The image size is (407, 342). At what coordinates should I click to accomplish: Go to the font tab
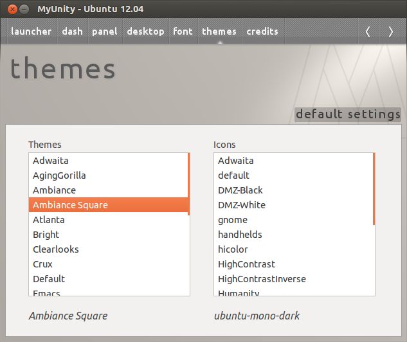point(183,32)
